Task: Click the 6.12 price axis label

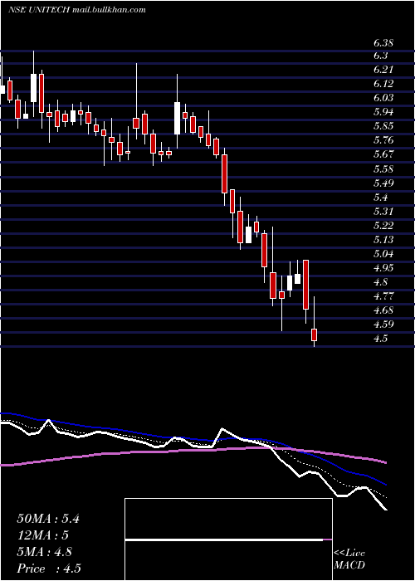Action: [x=383, y=84]
